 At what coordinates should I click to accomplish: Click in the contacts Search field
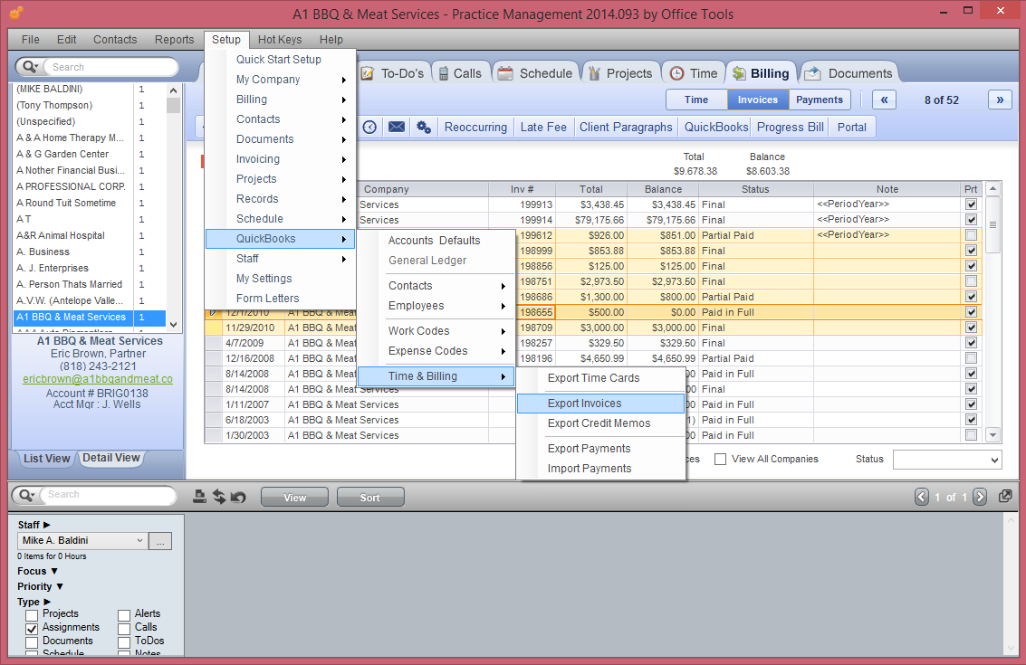[111, 67]
